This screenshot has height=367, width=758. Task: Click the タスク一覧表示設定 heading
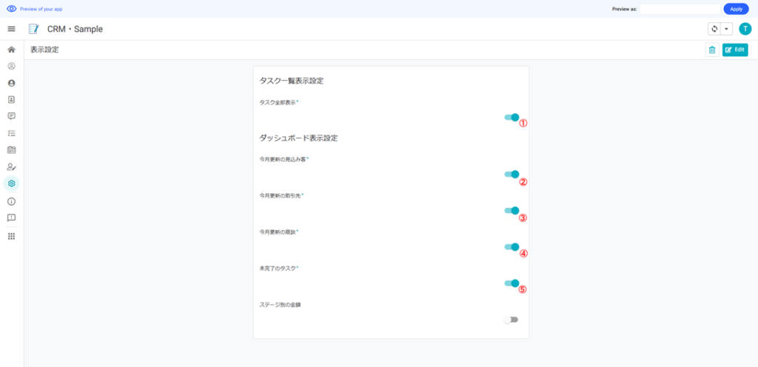coord(292,81)
